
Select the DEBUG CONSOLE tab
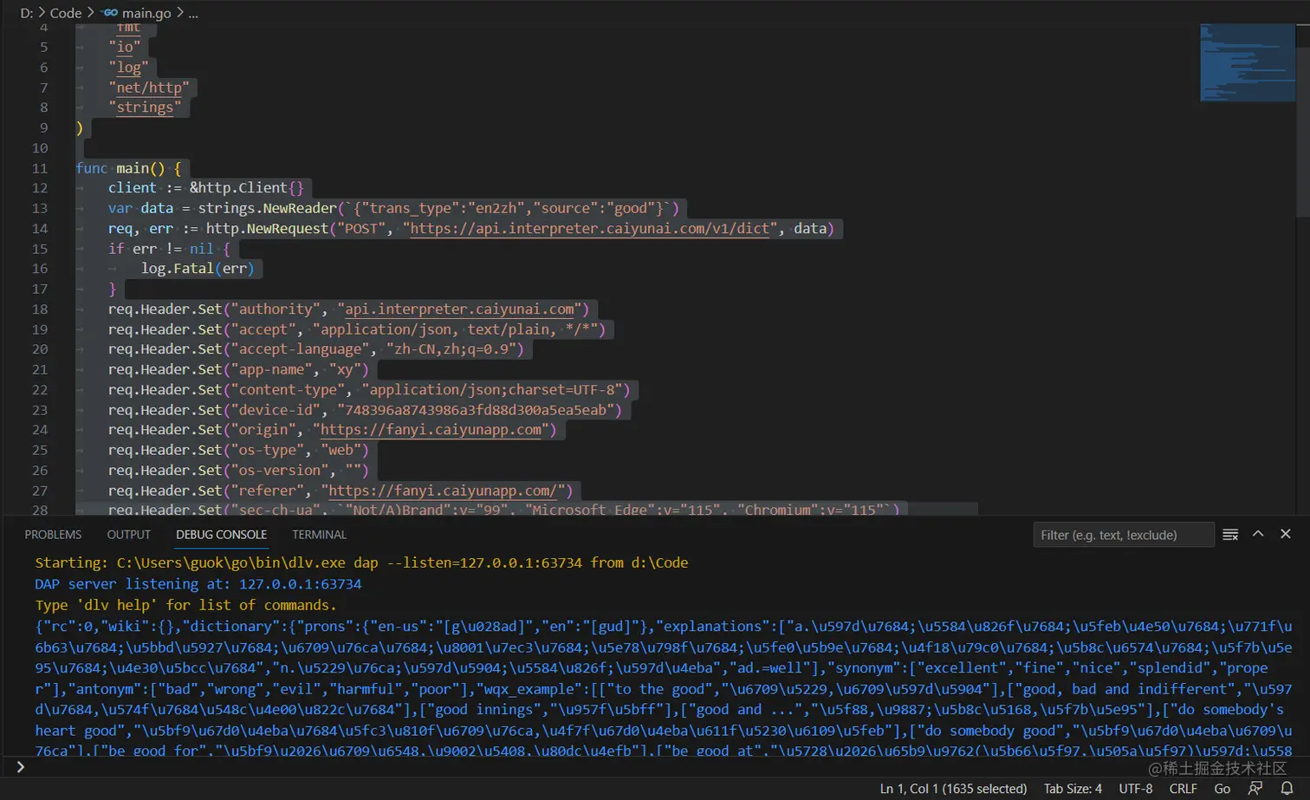tap(221, 535)
